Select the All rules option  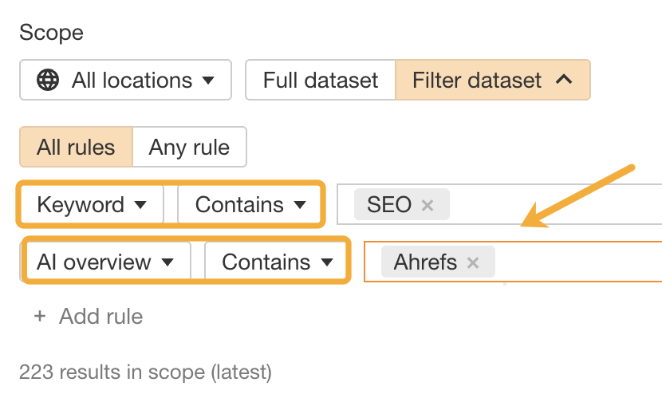pyautogui.click(x=76, y=148)
